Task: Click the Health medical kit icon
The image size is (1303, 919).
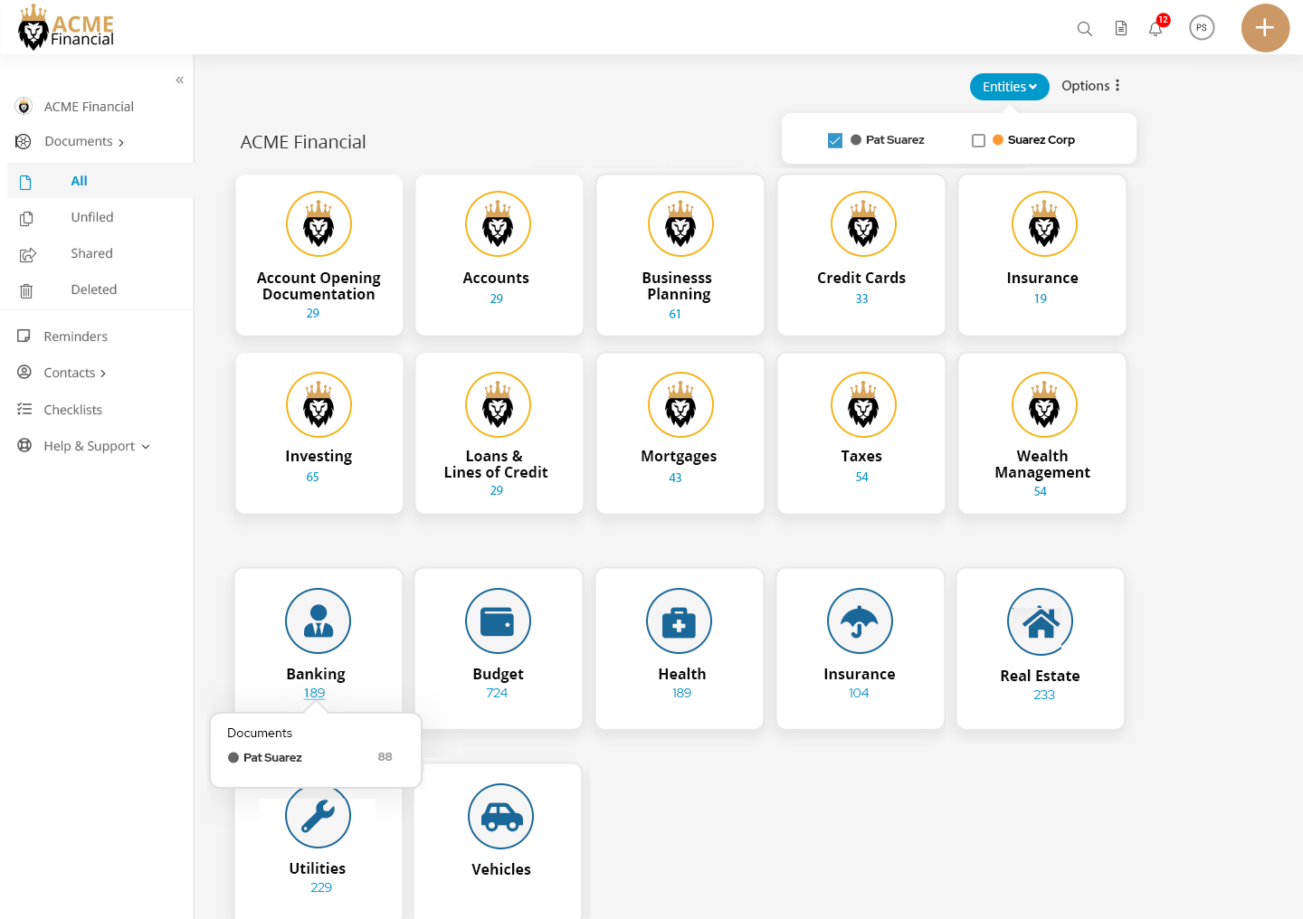Action: pyautogui.click(x=679, y=621)
